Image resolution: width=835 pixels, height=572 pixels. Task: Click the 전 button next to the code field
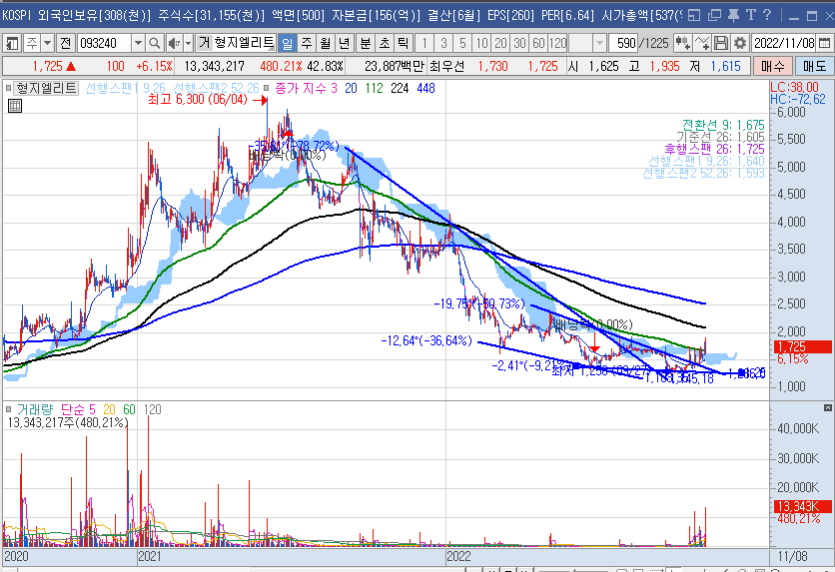(x=66, y=43)
